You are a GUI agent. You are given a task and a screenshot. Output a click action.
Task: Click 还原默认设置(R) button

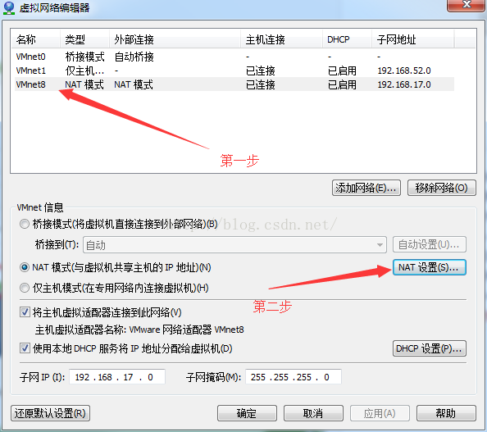(x=50, y=413)
